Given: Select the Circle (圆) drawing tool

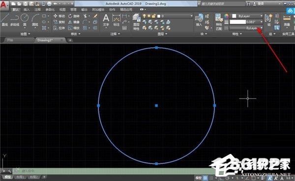Looking at the screenshot, I should [25, 20].
